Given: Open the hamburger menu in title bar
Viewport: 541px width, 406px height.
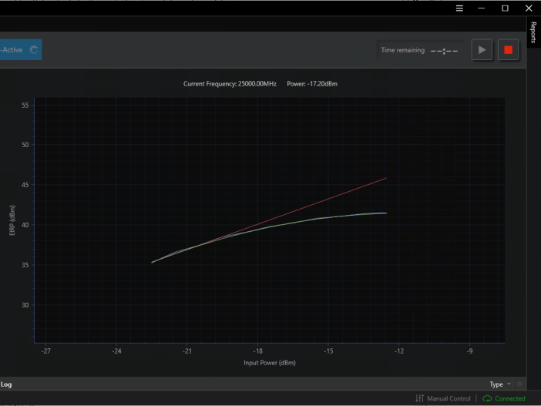Looking at the screenshot, I should [460, 8].
